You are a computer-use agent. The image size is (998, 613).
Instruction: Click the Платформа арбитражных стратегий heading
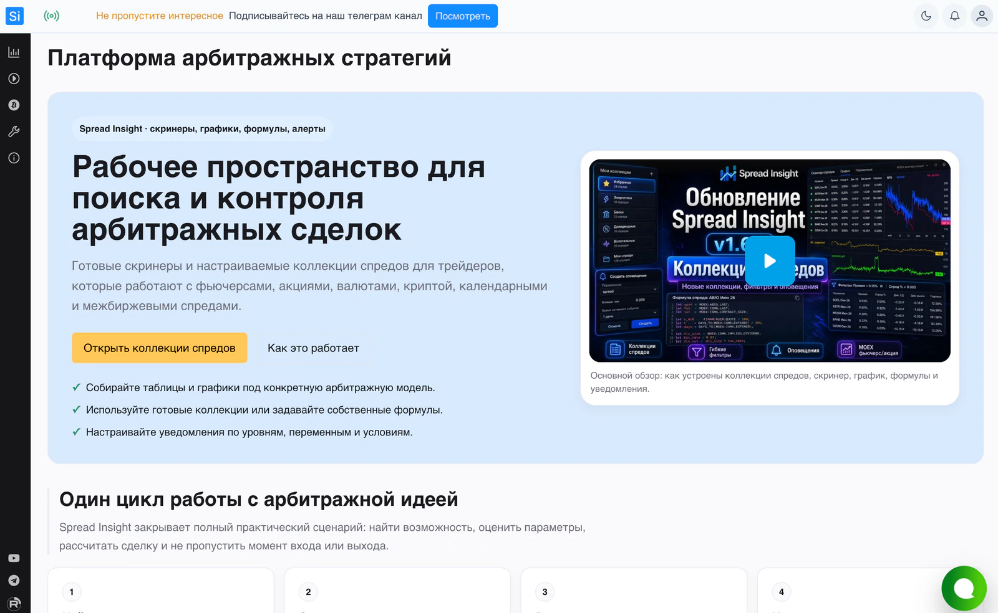(249, 58)
